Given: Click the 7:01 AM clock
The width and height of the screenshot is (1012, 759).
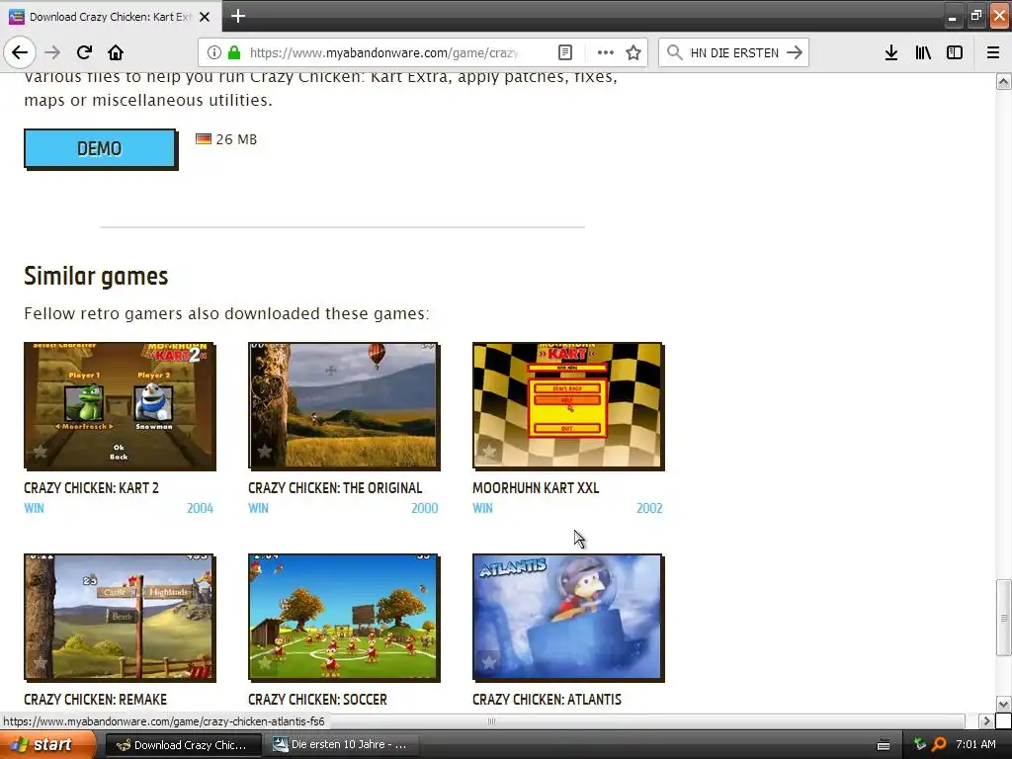Looking at the screenshot, I should (975, 744).
